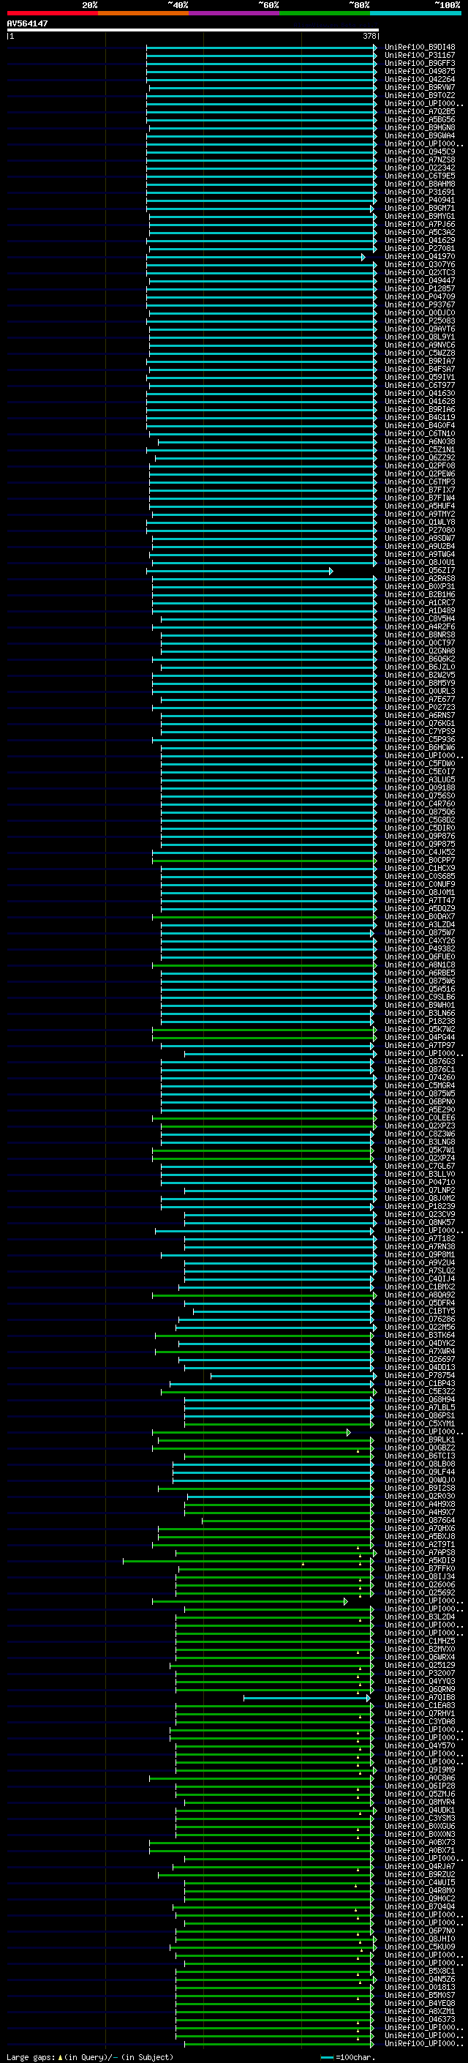The width and height of the screenshot is (468, 2063).
Task: Click the UniRef100_A1D489 label
Action: point(420,611)
